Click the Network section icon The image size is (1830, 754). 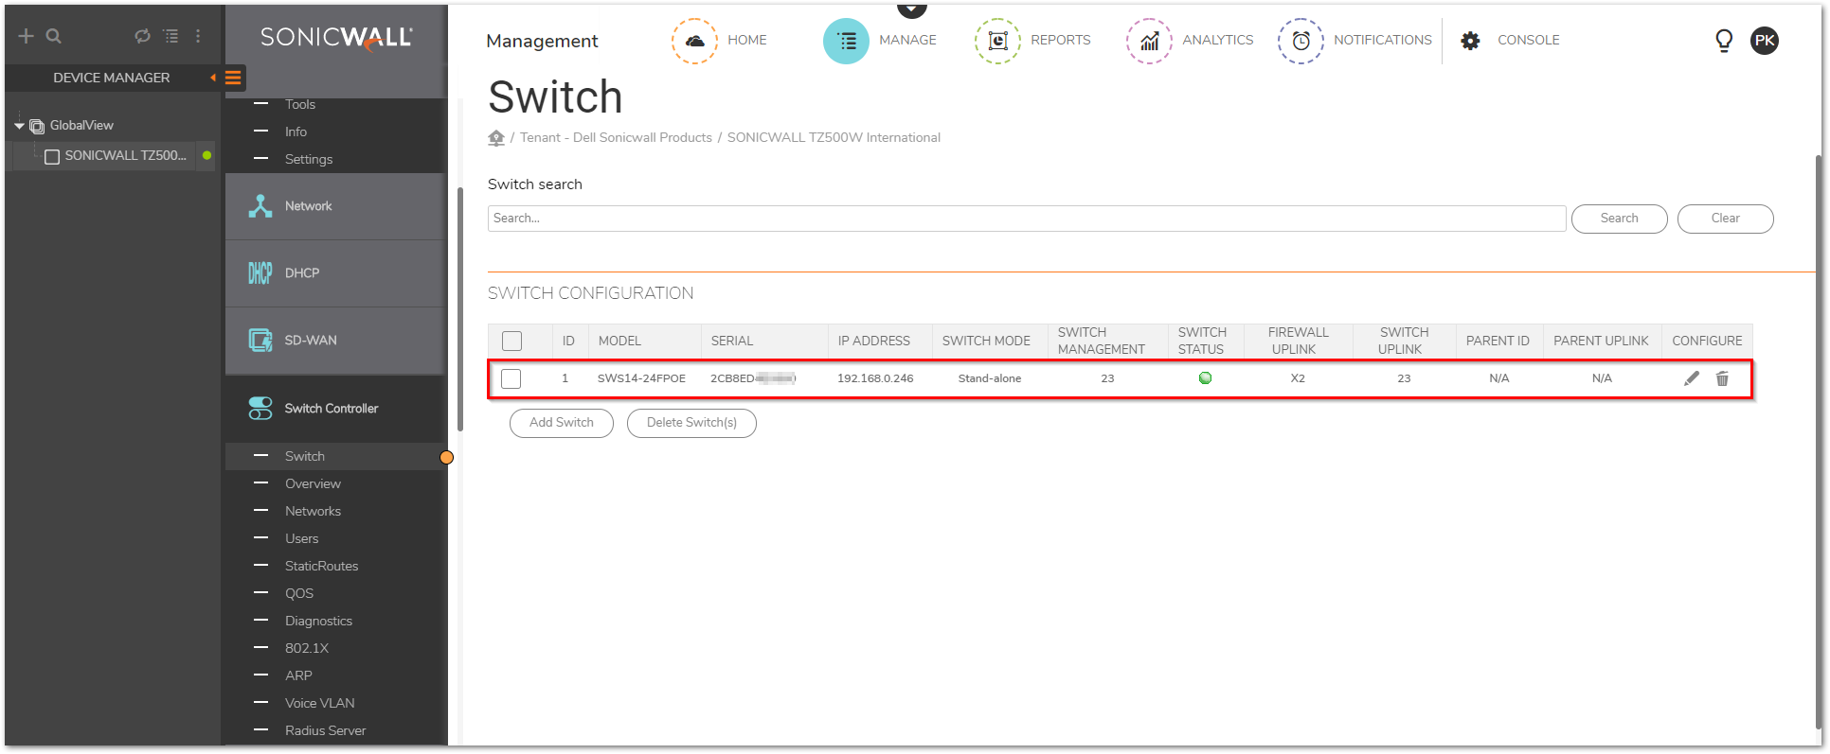(x=260, y=206)
